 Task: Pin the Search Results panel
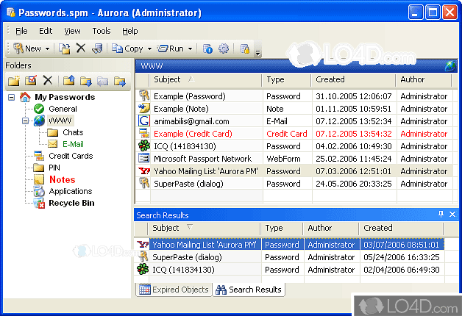(441, 214)
